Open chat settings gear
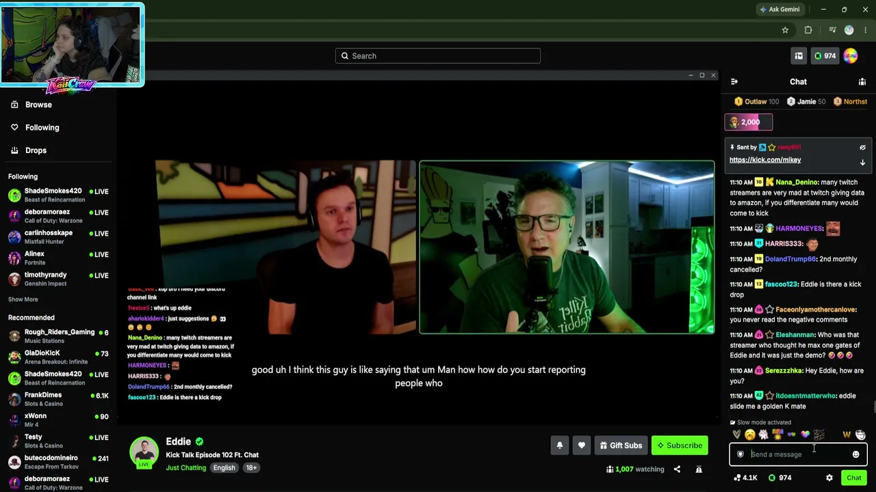The image size is (876, 492). coord(829,478)
